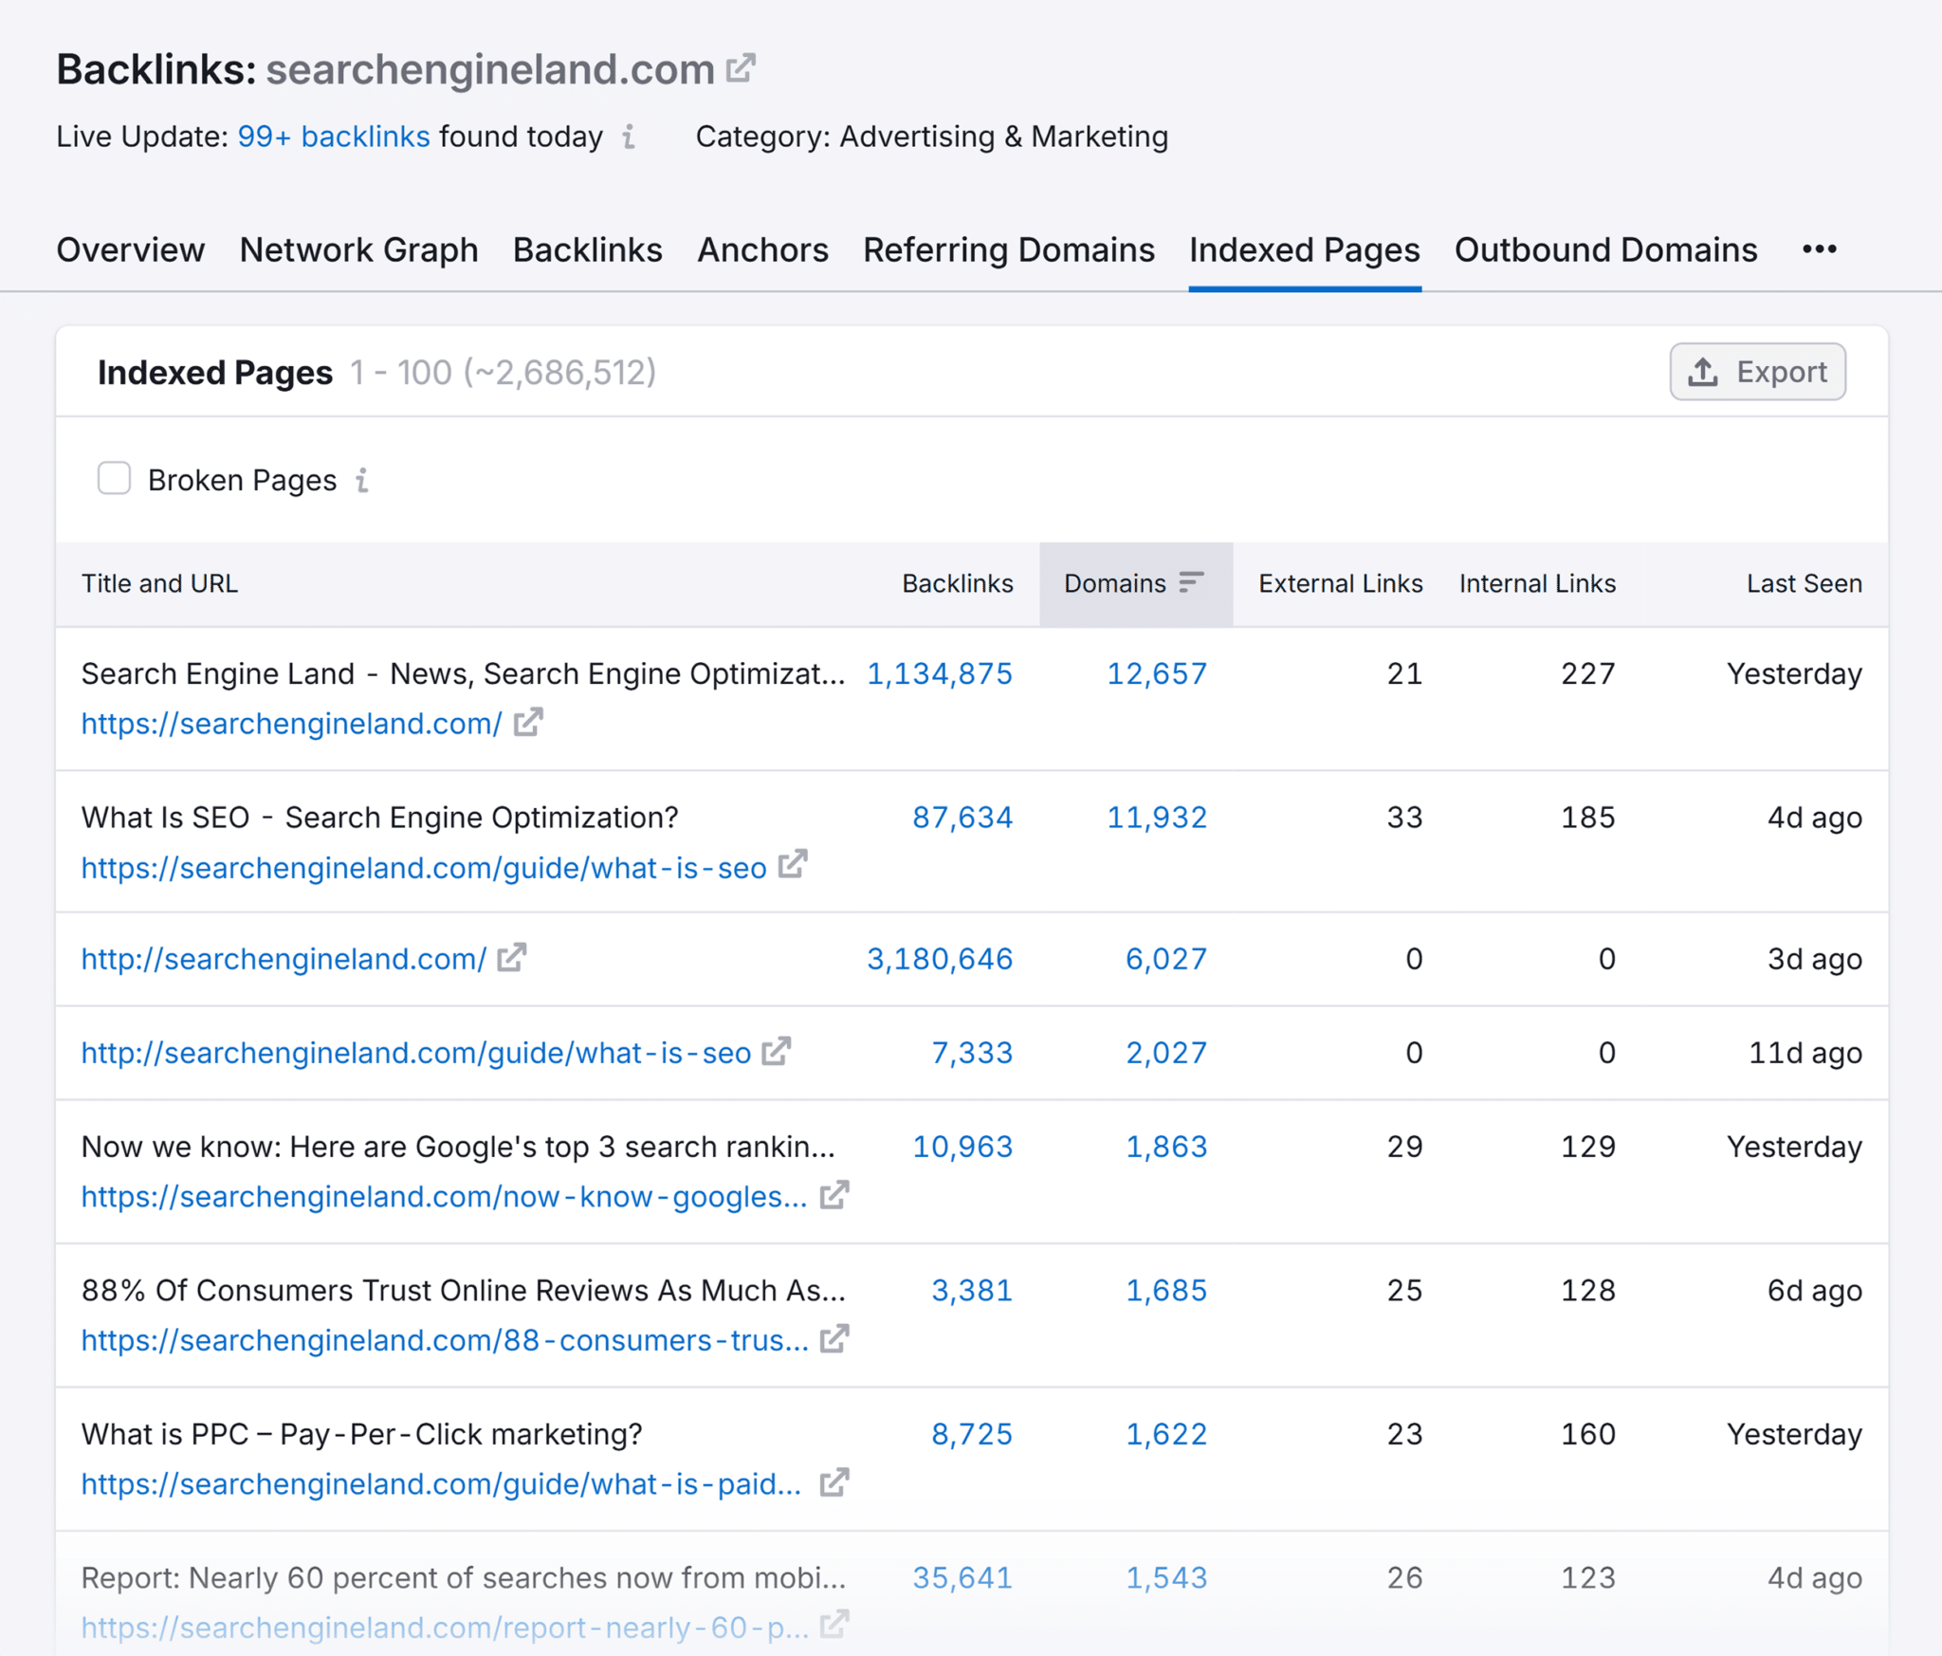This screenshot has width=1942, height=1656.
Task: Click domains count 12,657
Action: (1157, 673)
